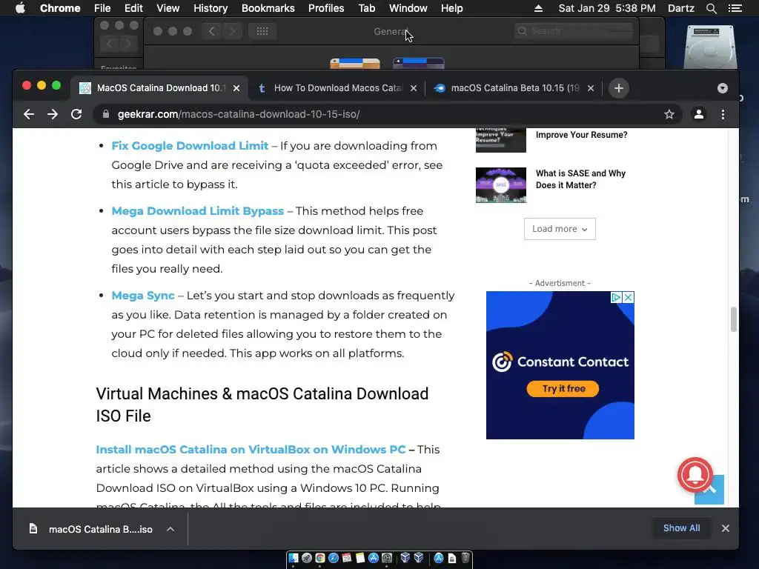Viewport: 759px width, 569px height.
Task: Click the AdChoices triangle icon on ad
Action: click(x=616, y=297)
